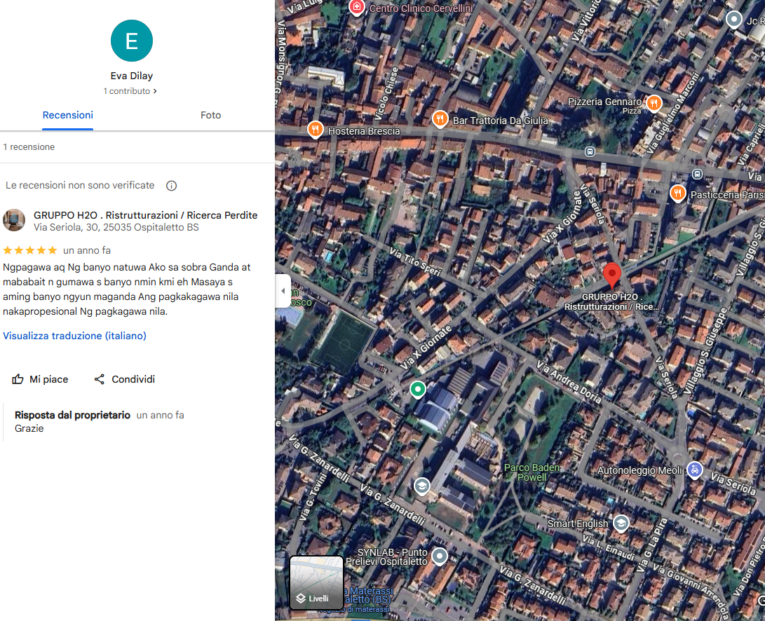Image resolution: width=765 pixels, height=621 pixels.
Task: Click the Mi piace button label
Action: click(x=49, y=379)
